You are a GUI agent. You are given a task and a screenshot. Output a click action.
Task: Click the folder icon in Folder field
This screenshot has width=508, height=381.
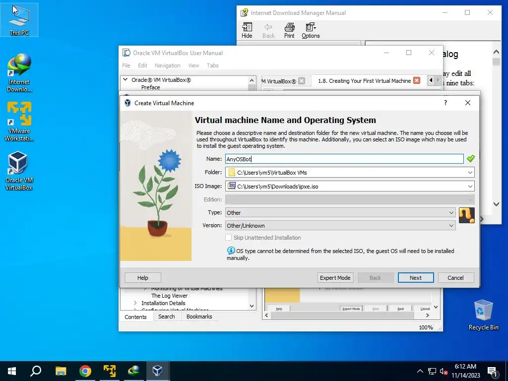(x=231, y=172)
